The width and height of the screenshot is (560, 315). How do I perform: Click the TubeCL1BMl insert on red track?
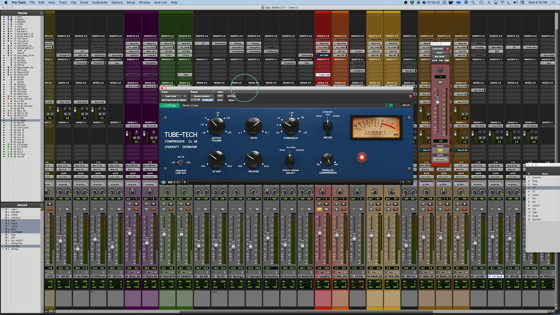point(324,75)
